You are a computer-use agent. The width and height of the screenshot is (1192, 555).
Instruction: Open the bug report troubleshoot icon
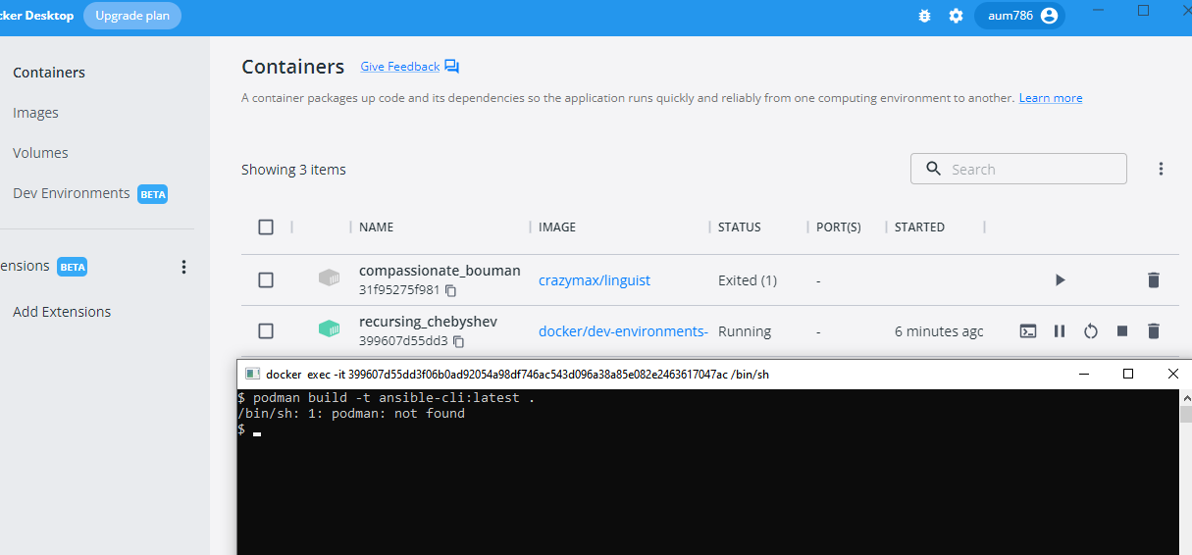(924, 16)
